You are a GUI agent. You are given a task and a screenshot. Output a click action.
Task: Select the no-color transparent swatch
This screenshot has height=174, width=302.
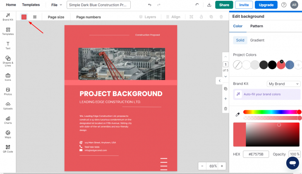click(x=237, y=65)
